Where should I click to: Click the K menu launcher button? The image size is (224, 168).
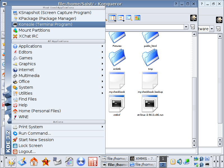[11, 162]
